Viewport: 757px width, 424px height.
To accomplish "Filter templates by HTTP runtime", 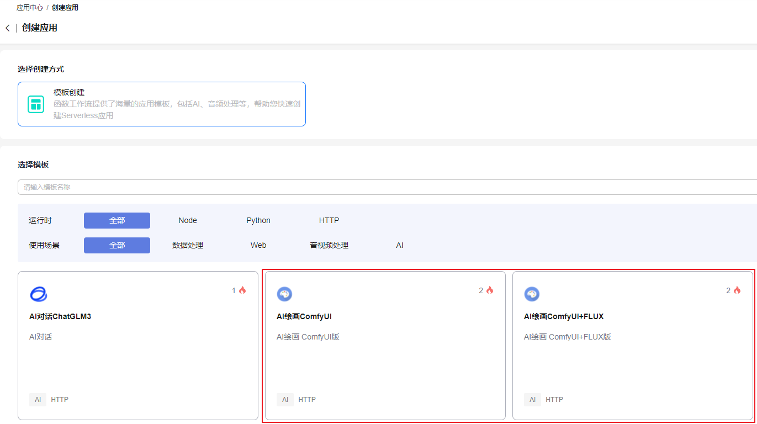I will coord(329,220).
